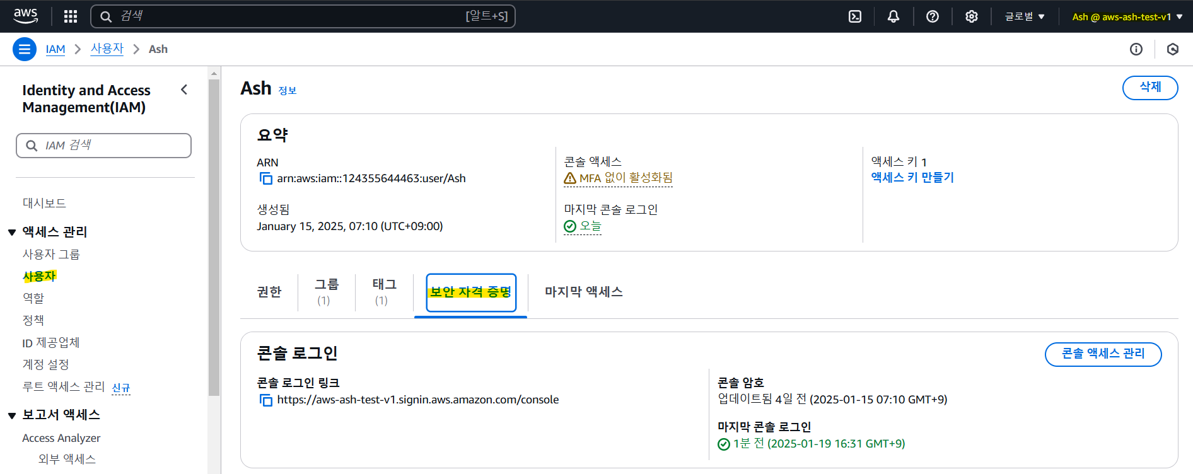Open 정책 in the sidebar
Image resolution: width=1193 pixels, height=474 pixels.
[x=33, y=320]
